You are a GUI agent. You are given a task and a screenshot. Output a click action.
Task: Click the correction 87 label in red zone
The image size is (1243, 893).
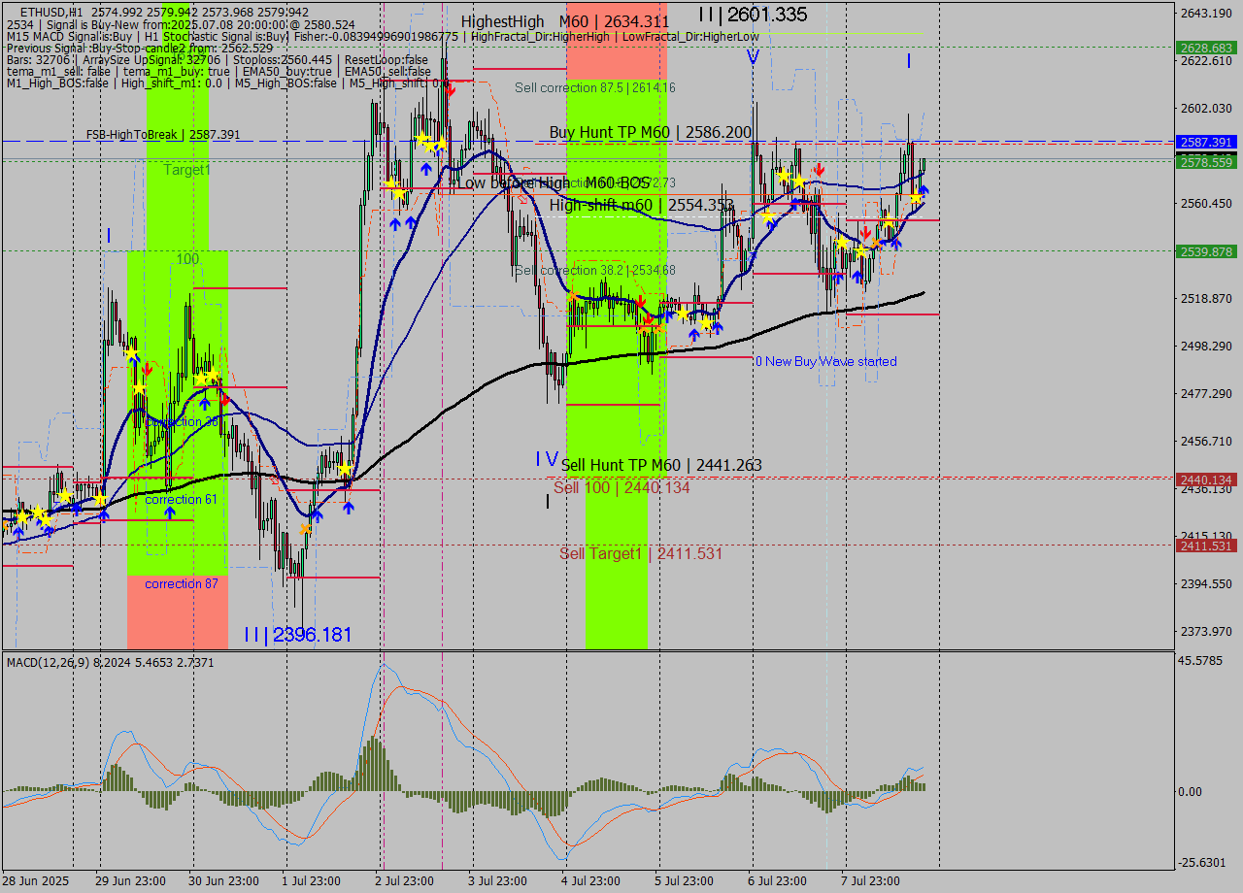pyautogui.click(x=182, y=583)
